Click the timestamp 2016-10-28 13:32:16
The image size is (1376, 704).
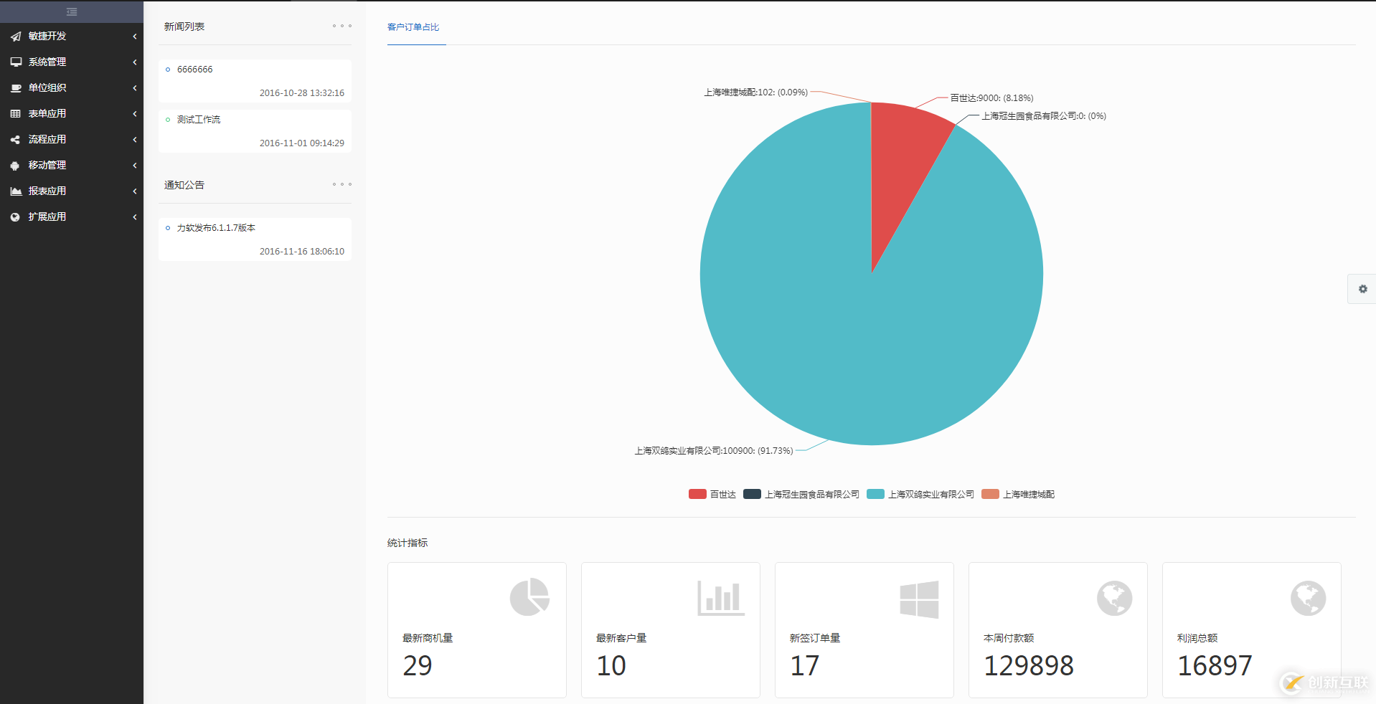(302, 93)
